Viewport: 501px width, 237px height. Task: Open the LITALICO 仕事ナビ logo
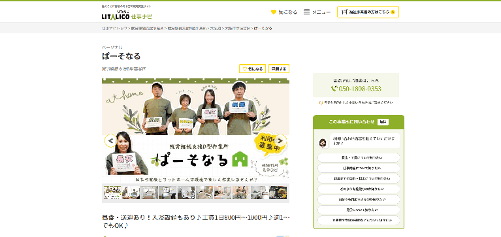[x=127, y=15]
